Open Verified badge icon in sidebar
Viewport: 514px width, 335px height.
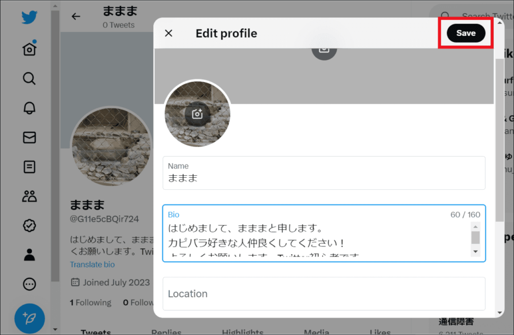pos(29,225)
